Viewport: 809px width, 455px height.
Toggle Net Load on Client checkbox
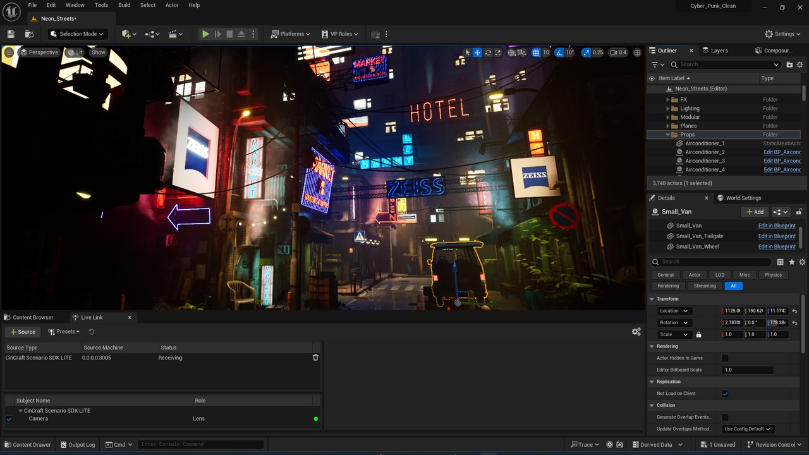coord(725,394)
